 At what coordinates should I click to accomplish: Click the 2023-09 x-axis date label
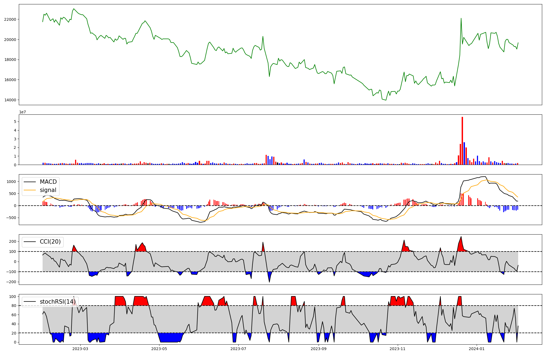click(319, 349)
